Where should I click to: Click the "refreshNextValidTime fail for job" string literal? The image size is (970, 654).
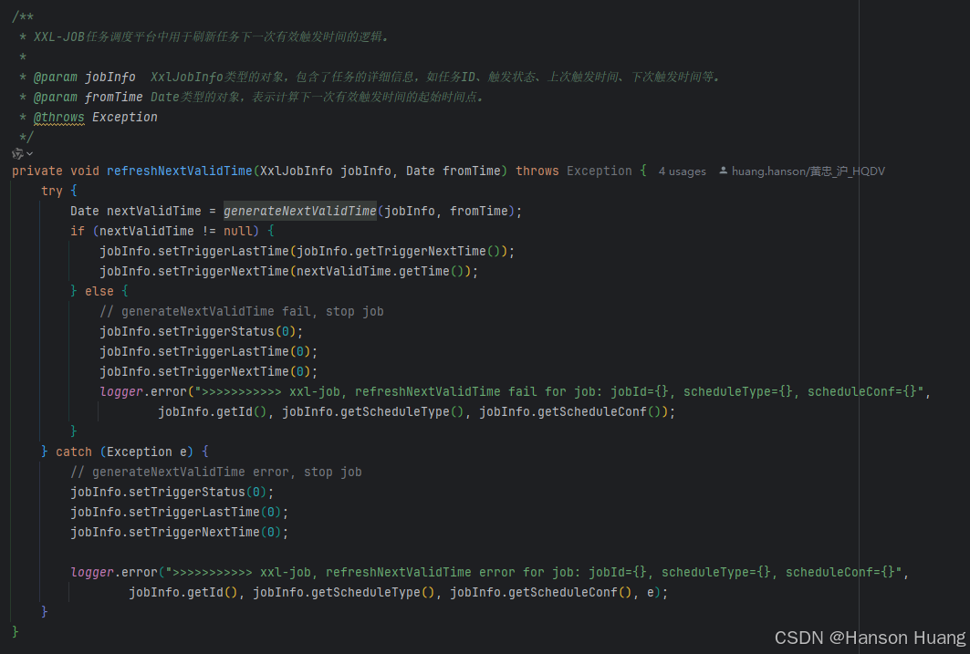[558, 391]
